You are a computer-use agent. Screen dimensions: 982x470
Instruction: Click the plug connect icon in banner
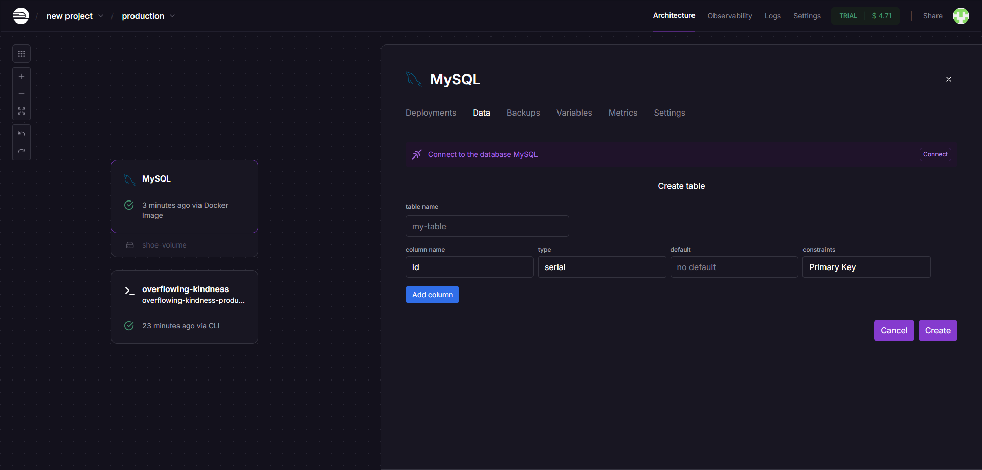pyautogui.click(x=417, y=154)
